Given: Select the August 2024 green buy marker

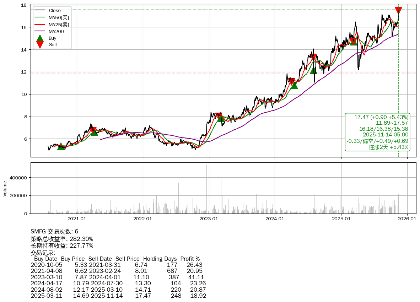Looking at the screenshot, I should (x=313, y=70).
